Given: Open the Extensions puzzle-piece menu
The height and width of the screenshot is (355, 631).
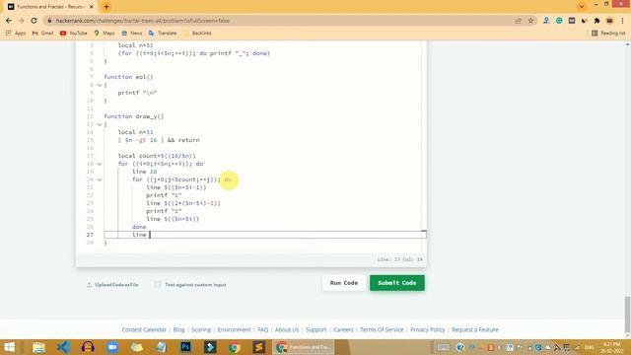Looking at the screenshot, I should (596, 21).
